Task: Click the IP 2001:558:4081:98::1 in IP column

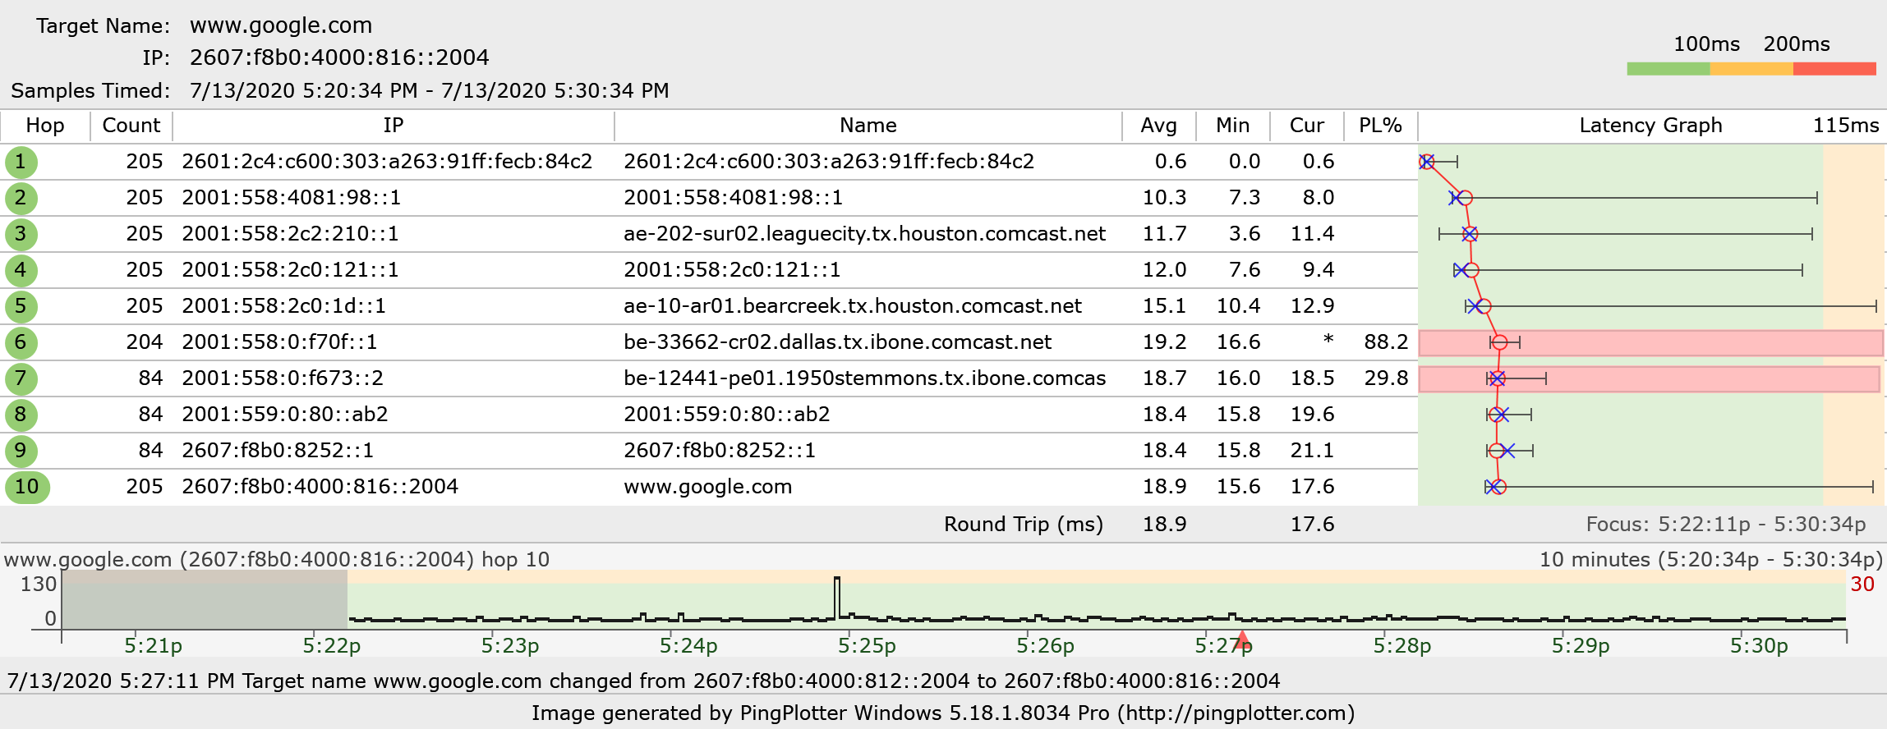Action: click(292, 198)
